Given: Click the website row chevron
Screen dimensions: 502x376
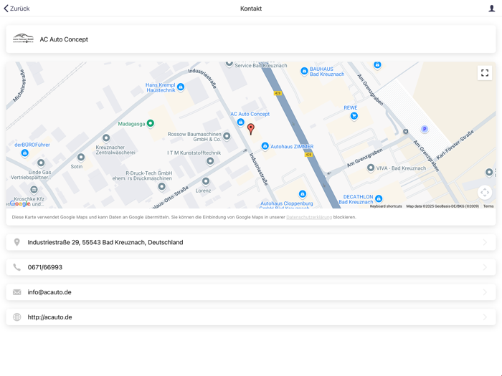Looking at the screenshot, I should 485,317.
